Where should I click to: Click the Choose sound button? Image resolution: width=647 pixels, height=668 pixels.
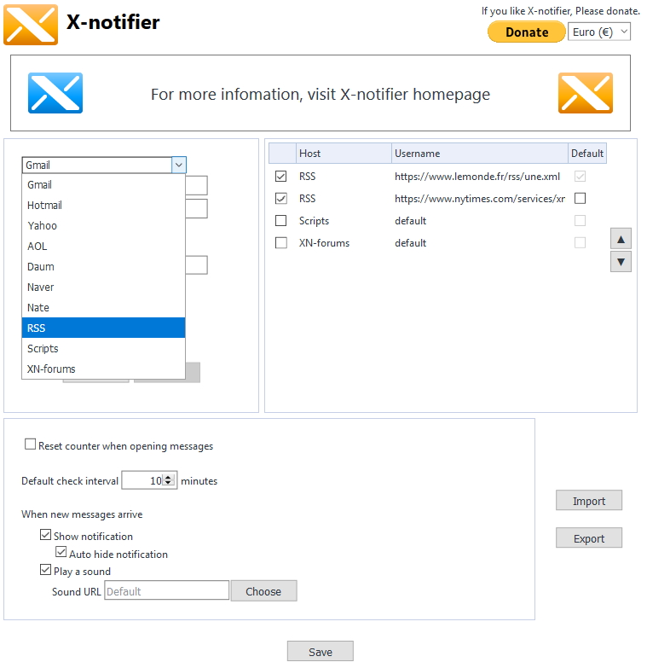tap(263, 591)
